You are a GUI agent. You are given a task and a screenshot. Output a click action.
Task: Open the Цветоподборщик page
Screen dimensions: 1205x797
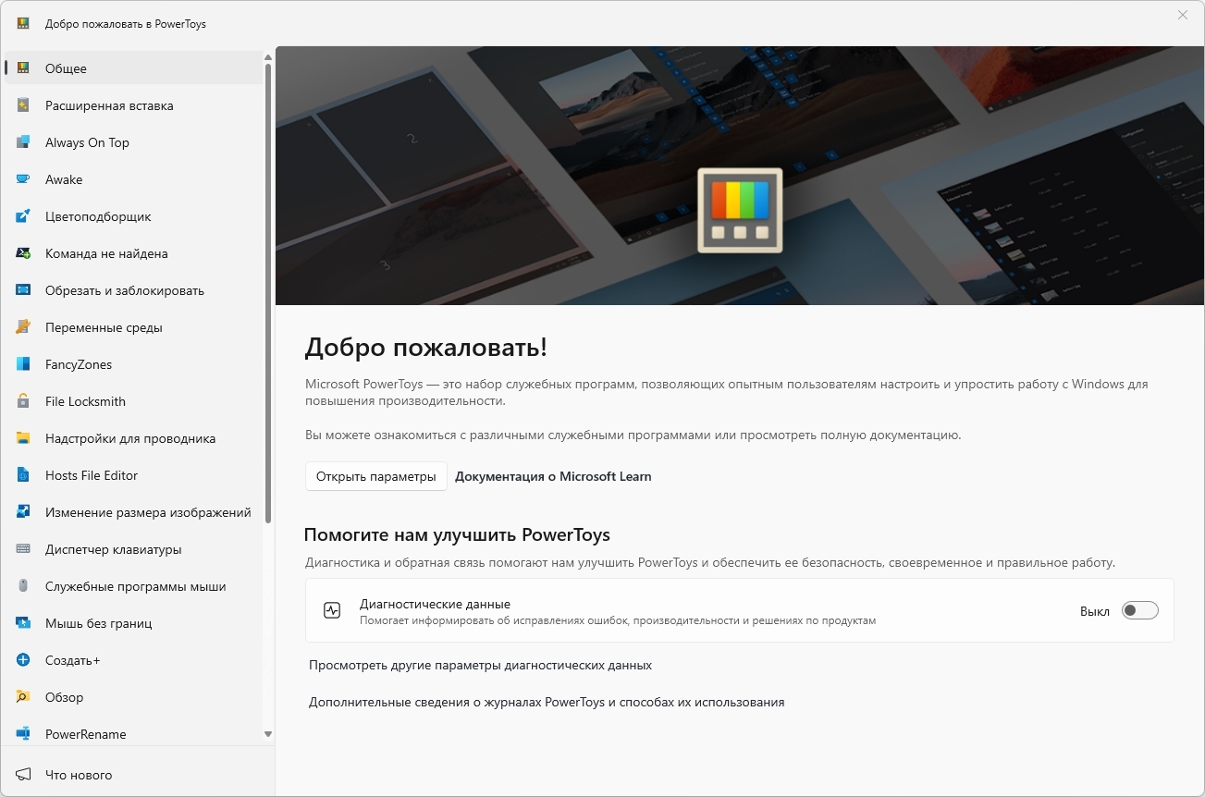coord(133,216)
